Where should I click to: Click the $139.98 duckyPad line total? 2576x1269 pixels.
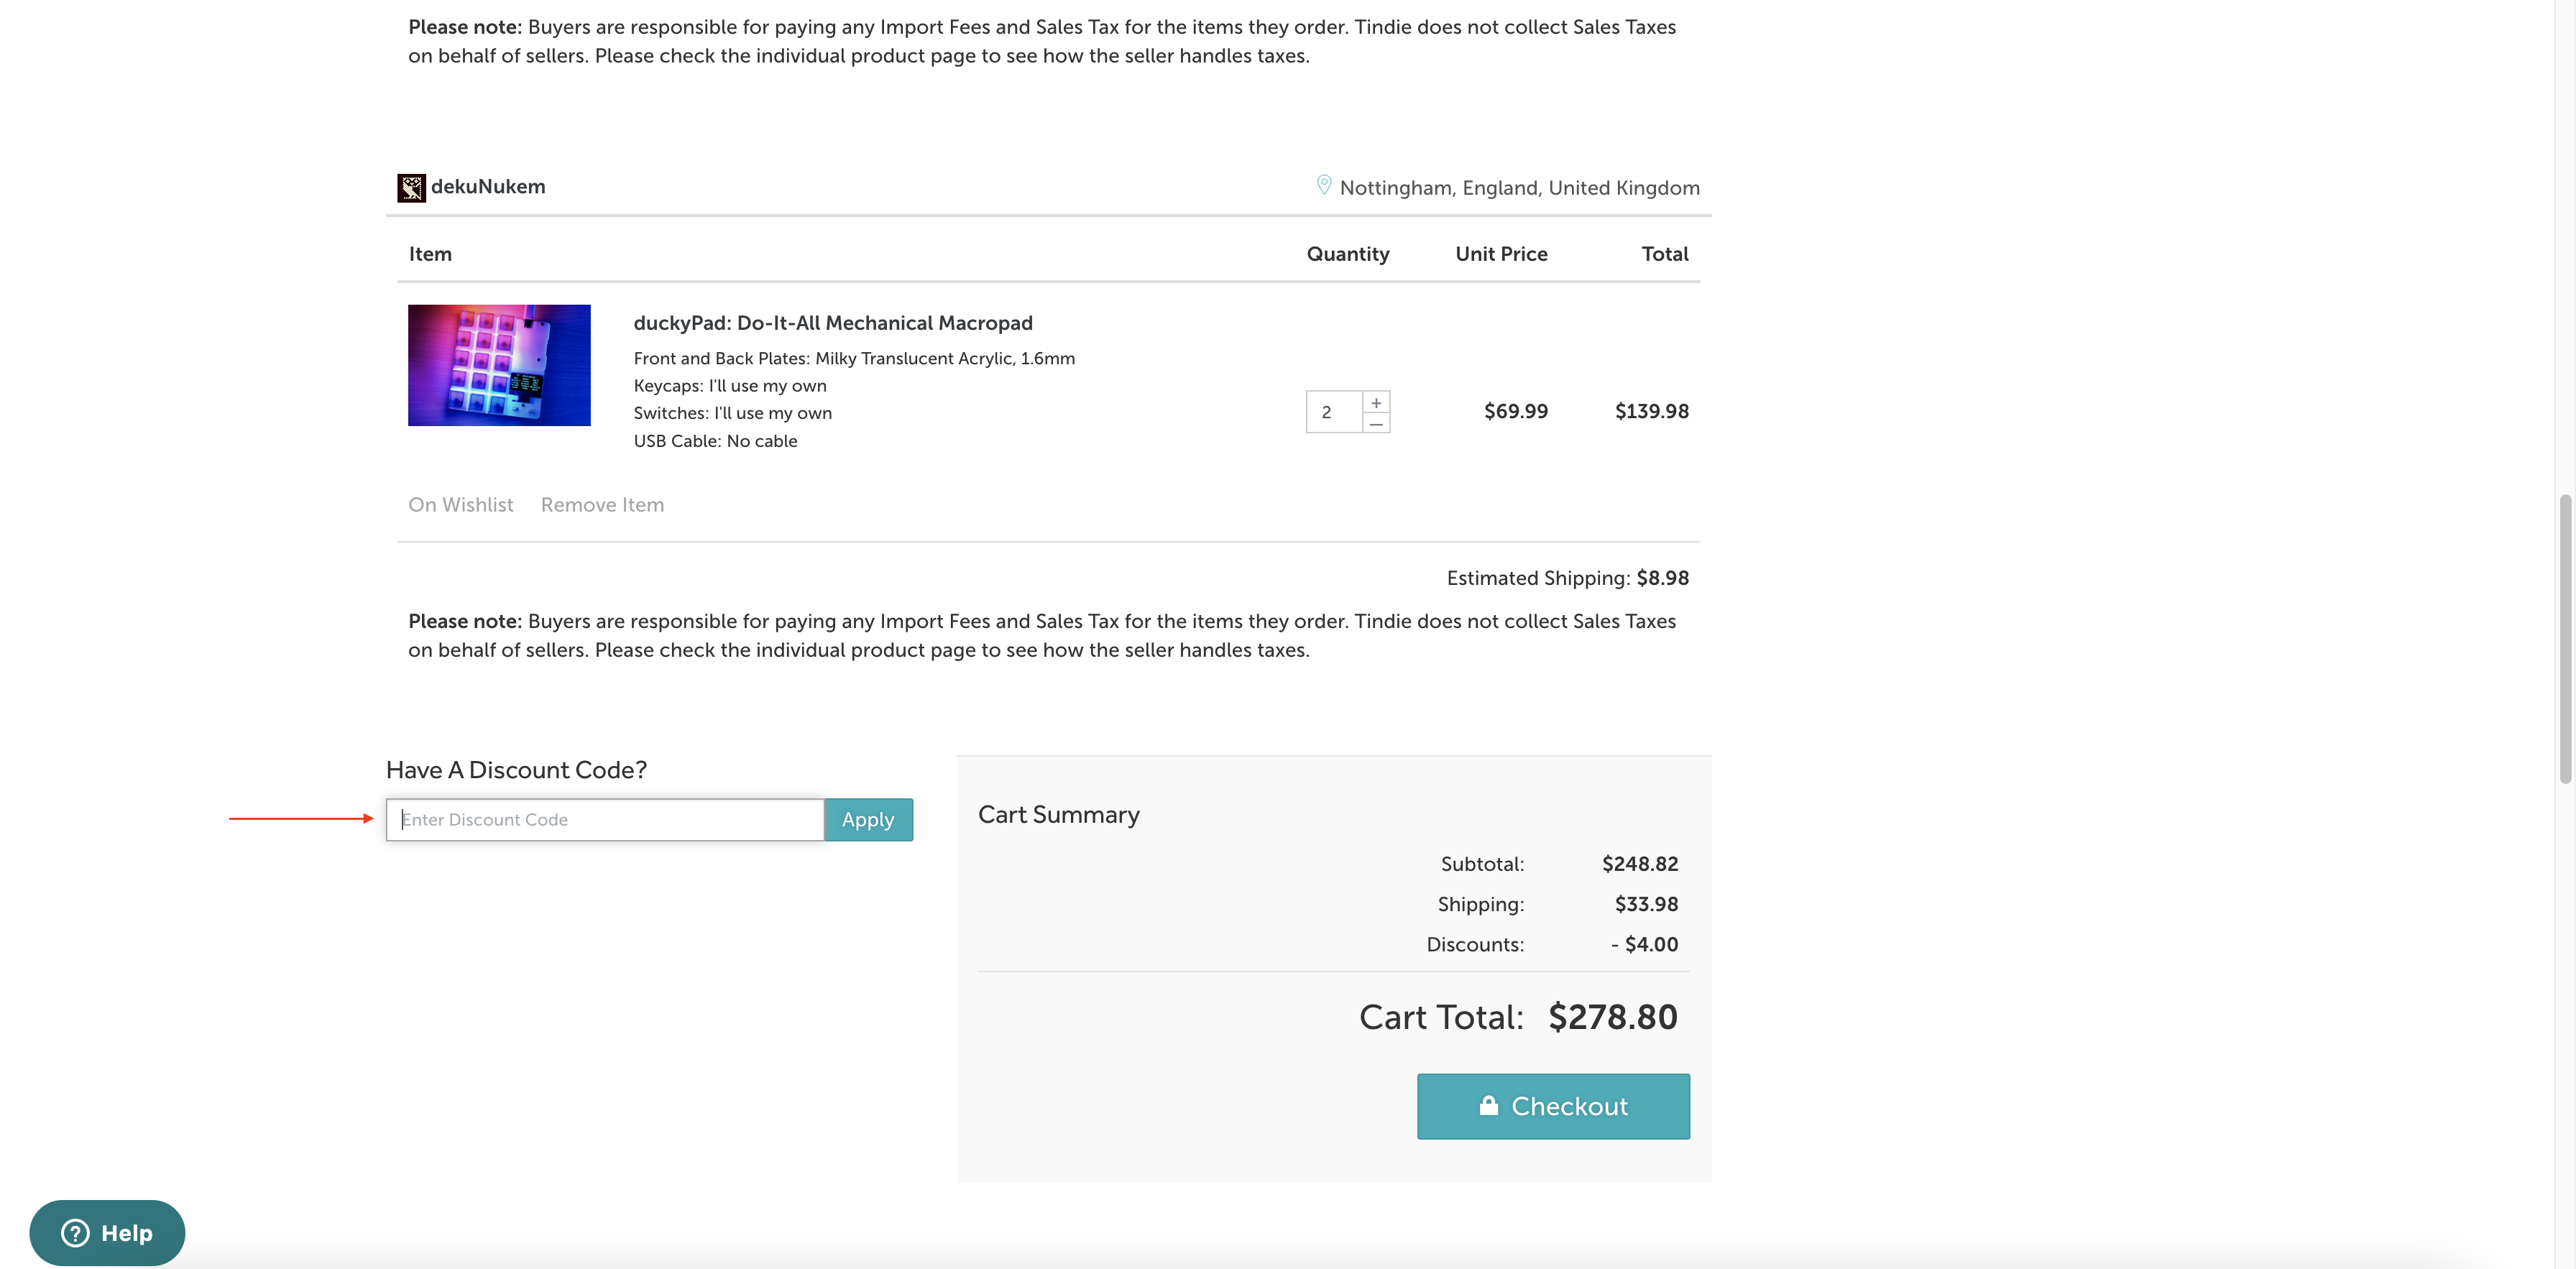[1651, 411]
